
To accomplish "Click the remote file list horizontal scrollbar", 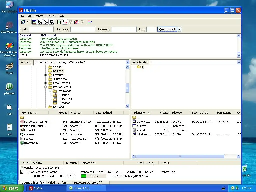I will (180, 156).
